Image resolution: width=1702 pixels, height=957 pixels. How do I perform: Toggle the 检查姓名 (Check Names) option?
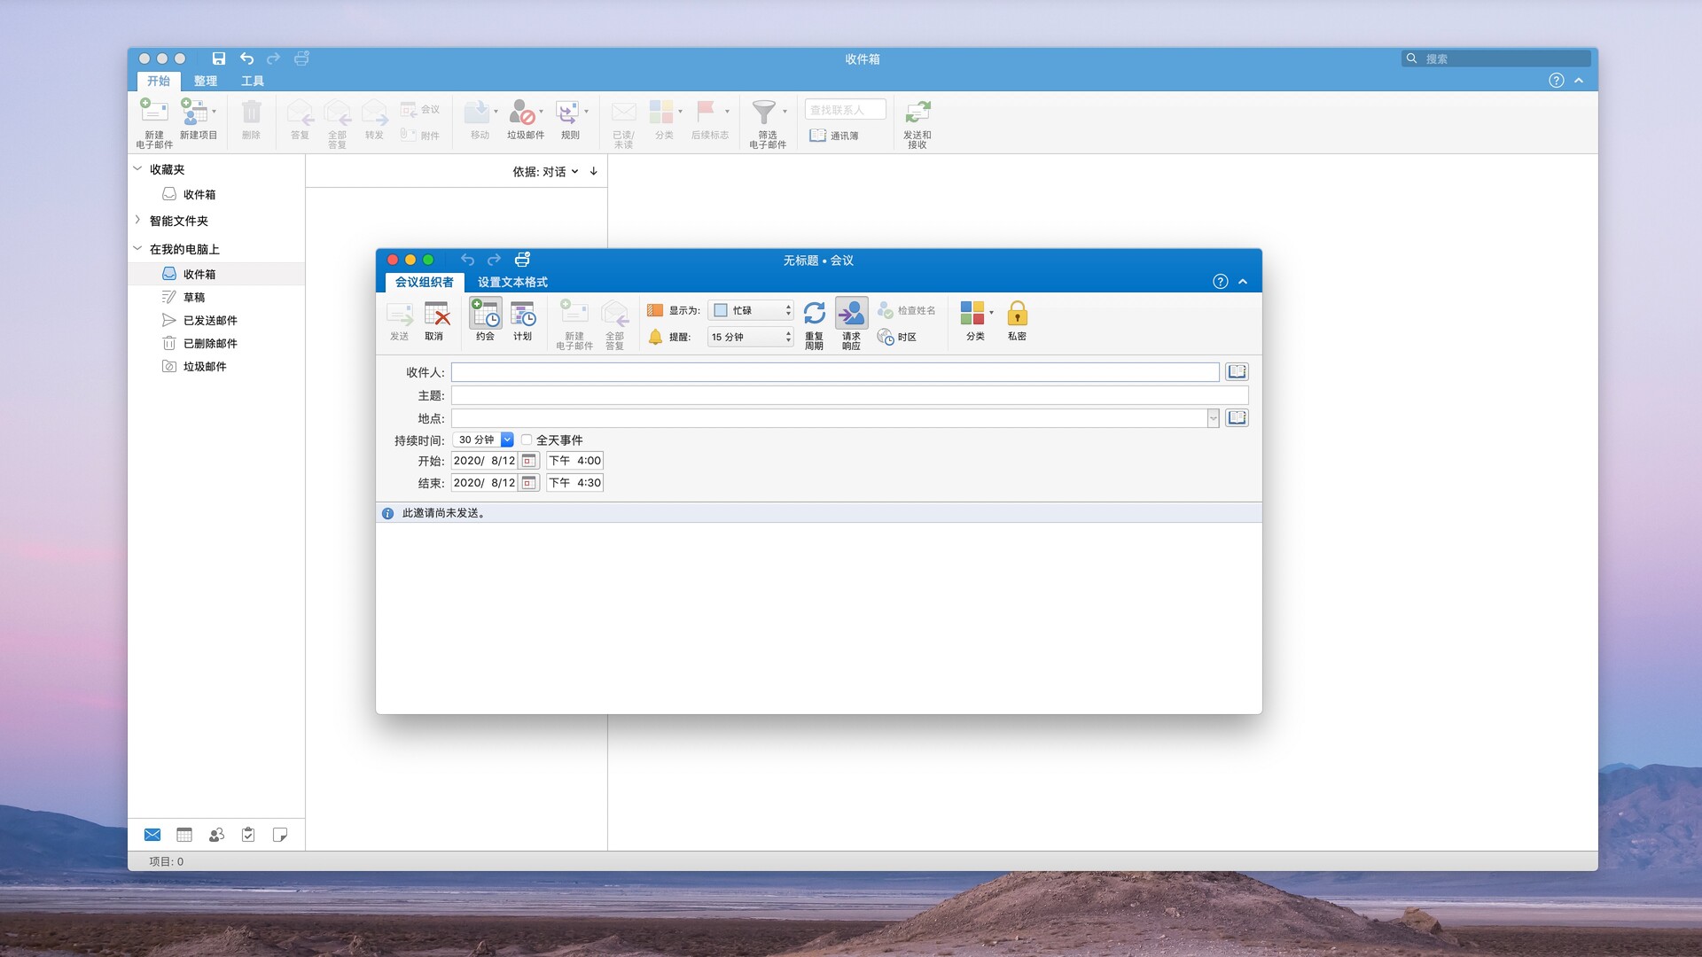(906, 309)
